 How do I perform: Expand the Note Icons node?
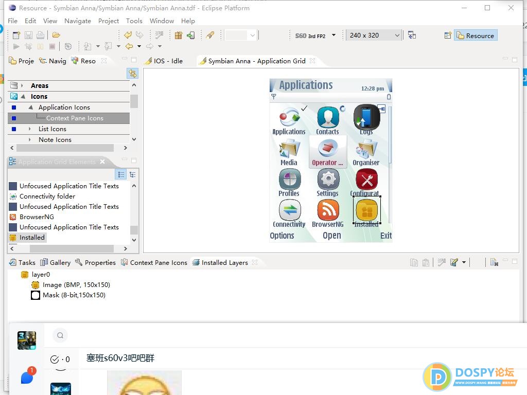pos(29,140)
